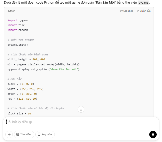This screenshot has height=142, width=162.
Task: Focus the 'Hỏi bất kỳ điều gì' message box
Action: tap(76, 122)
